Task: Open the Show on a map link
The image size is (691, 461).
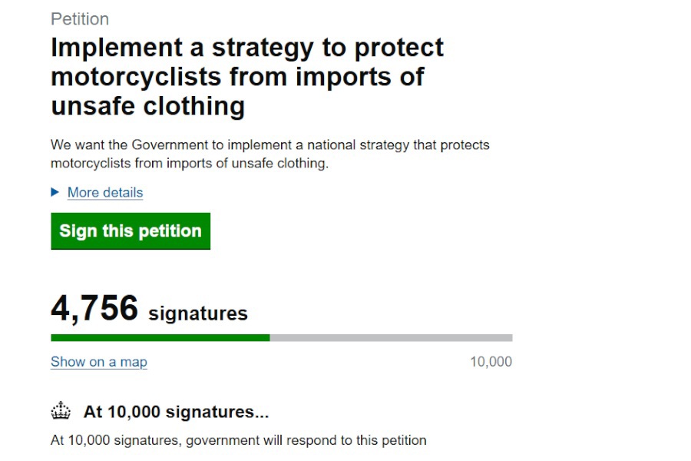Action: tap(99, 362)
